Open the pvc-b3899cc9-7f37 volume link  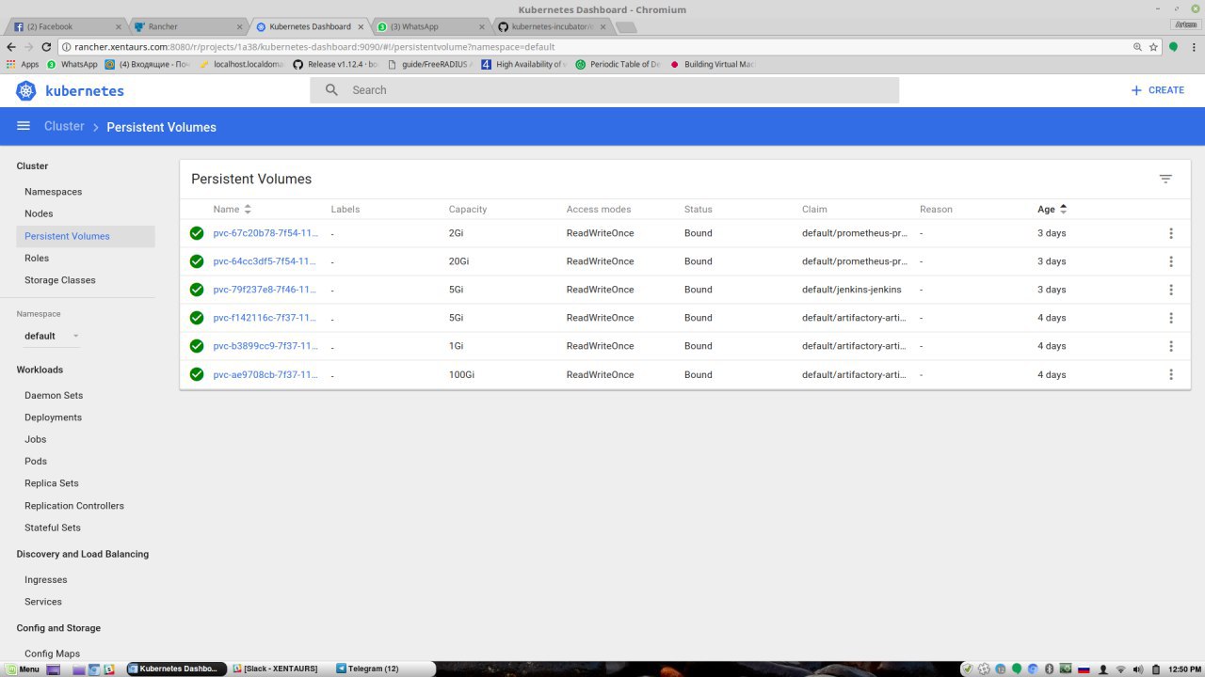265,346
